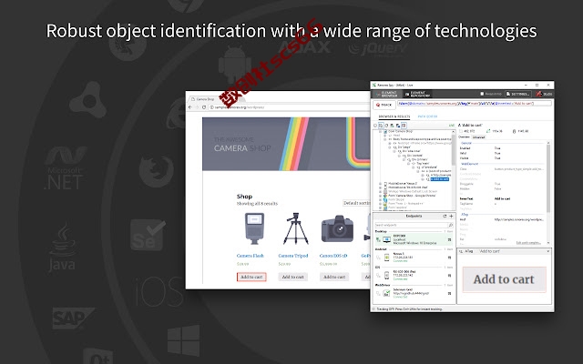Click the browser back arrow

pos(190,107)
